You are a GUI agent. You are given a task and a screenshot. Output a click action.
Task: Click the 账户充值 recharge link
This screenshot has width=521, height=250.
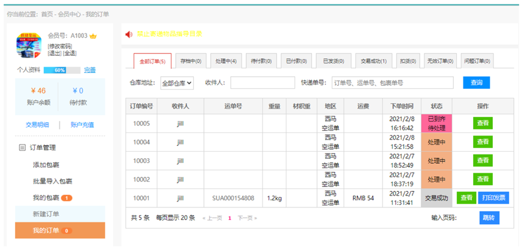(82, 125)
